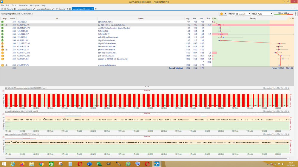Toggle the hop 15 timeline graph icon
The width and height of the screenshot is (298, 167).
coord(6,65)
